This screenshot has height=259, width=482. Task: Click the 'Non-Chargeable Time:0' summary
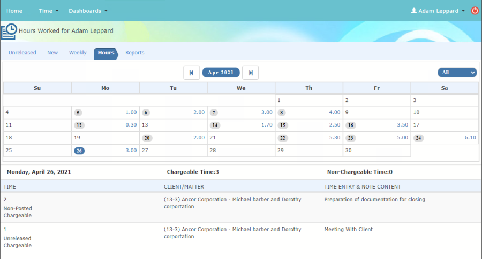360,172
